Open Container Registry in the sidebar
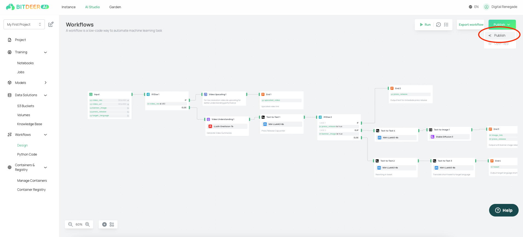 pyautogui.click(x=31, y=189)
